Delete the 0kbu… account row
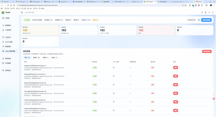This screenshot has width=216, height=117. [176, 76]
